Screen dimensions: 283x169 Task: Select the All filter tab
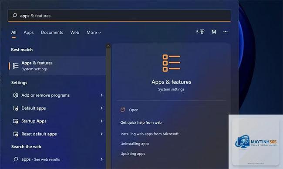point(14,33)
